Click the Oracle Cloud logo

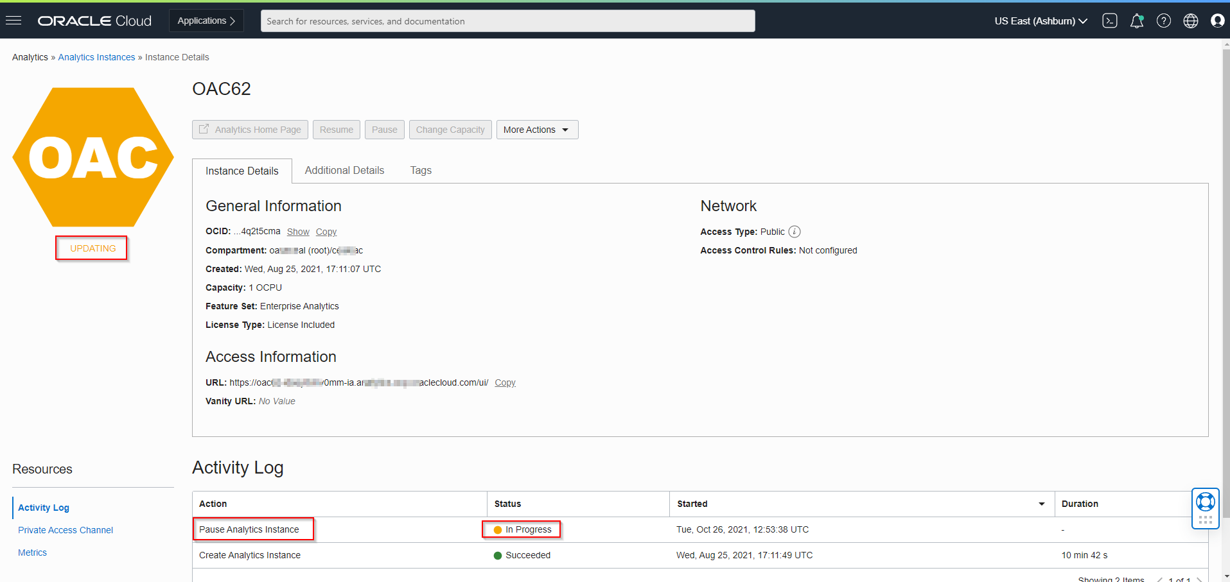94,21
